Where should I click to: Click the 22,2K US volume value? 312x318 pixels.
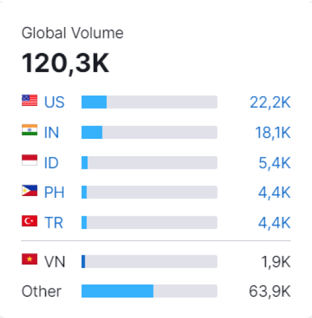[270, 102]
